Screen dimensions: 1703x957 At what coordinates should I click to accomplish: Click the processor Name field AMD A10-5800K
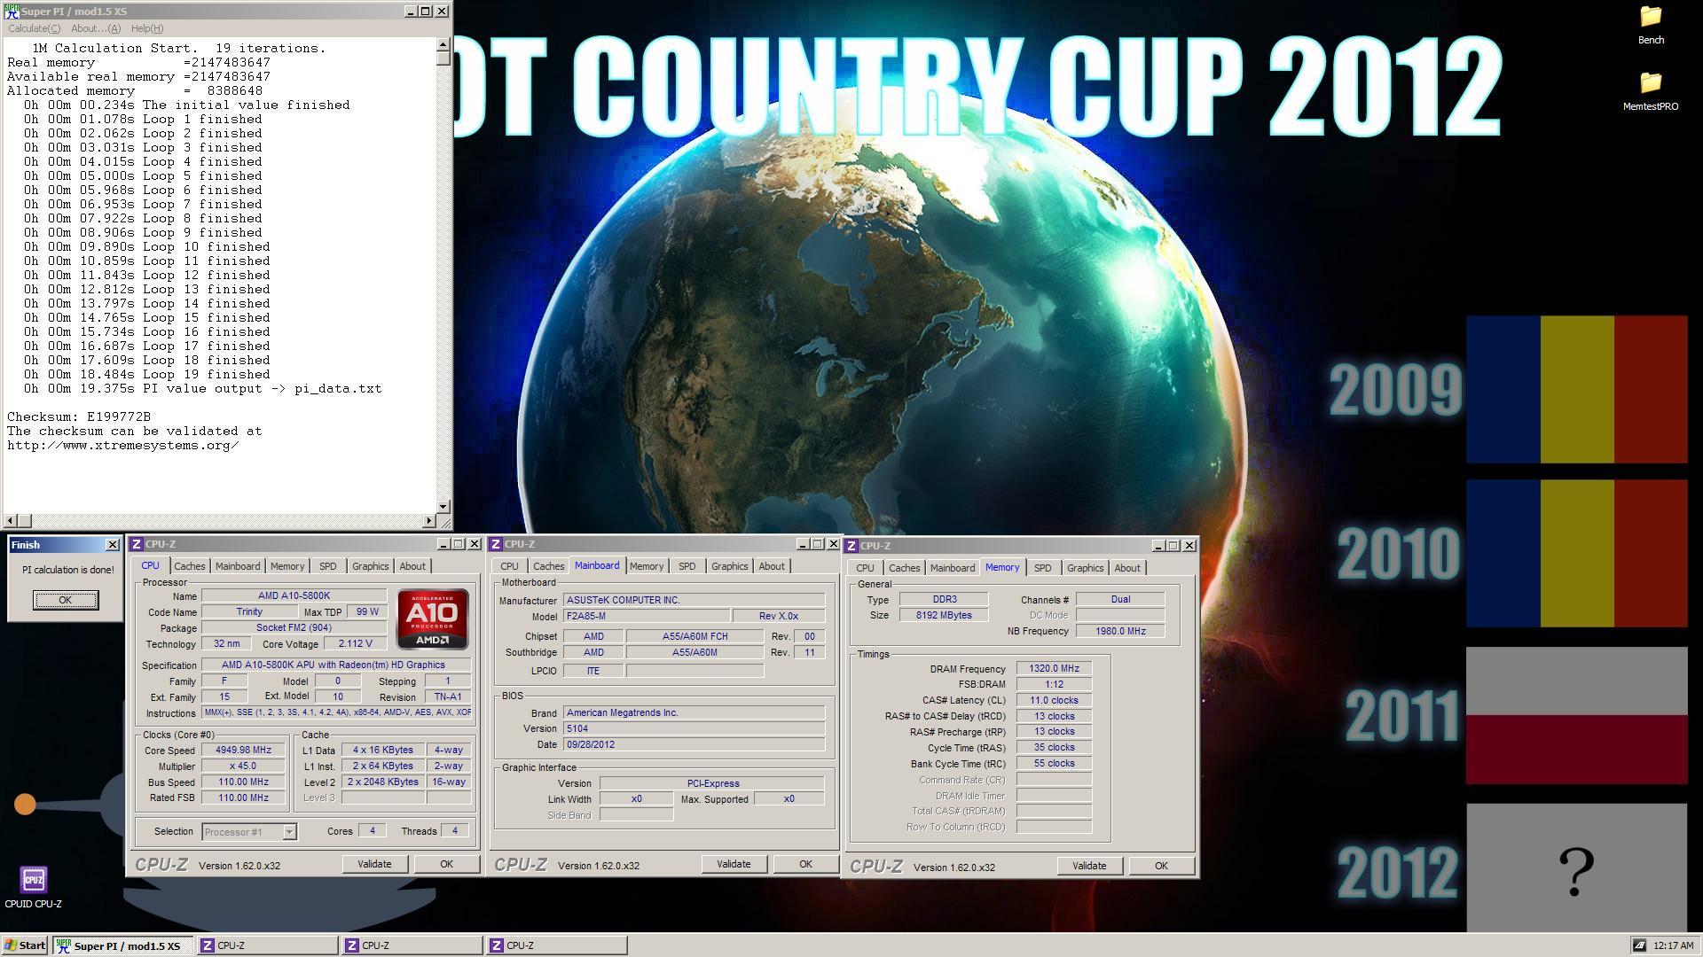294,595
